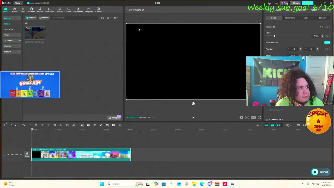This screenshot has height=188, width=334.
Task: Delete the selected clip with trash icon
Action: [x=55, y=125]
